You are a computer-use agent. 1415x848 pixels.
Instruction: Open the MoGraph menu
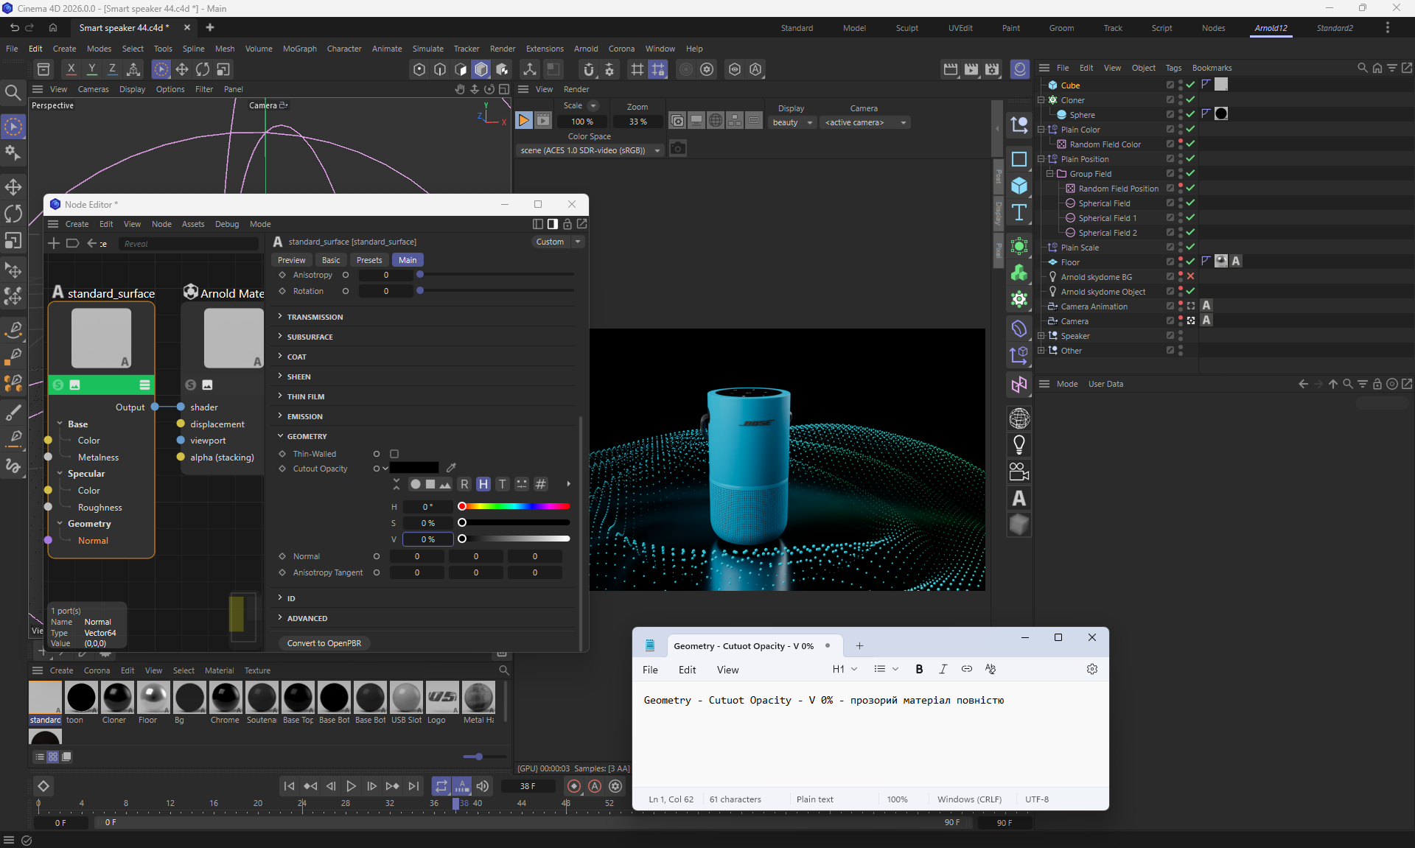pos(299,49)
